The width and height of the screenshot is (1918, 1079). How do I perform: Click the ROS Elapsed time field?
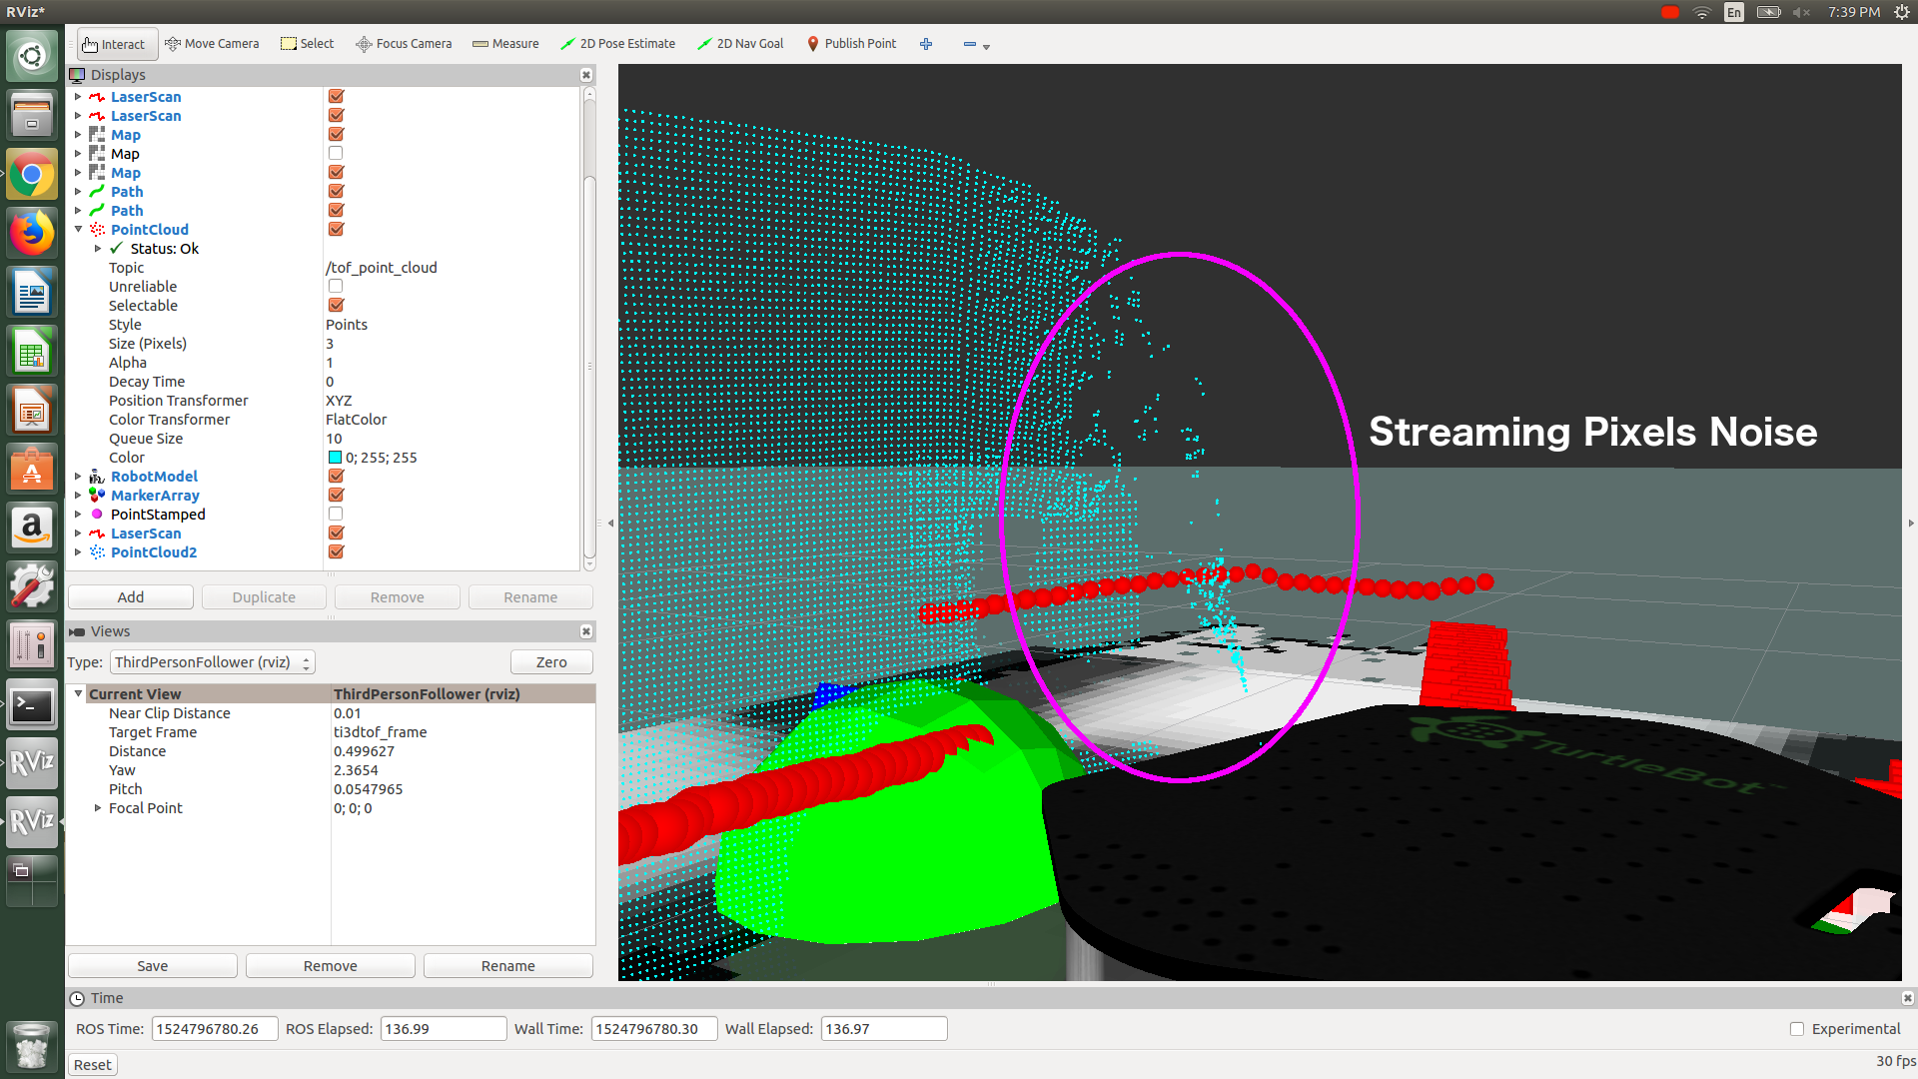443,1029
